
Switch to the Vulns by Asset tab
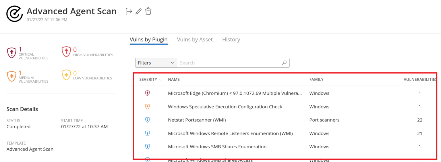click(x=195, y=40)
